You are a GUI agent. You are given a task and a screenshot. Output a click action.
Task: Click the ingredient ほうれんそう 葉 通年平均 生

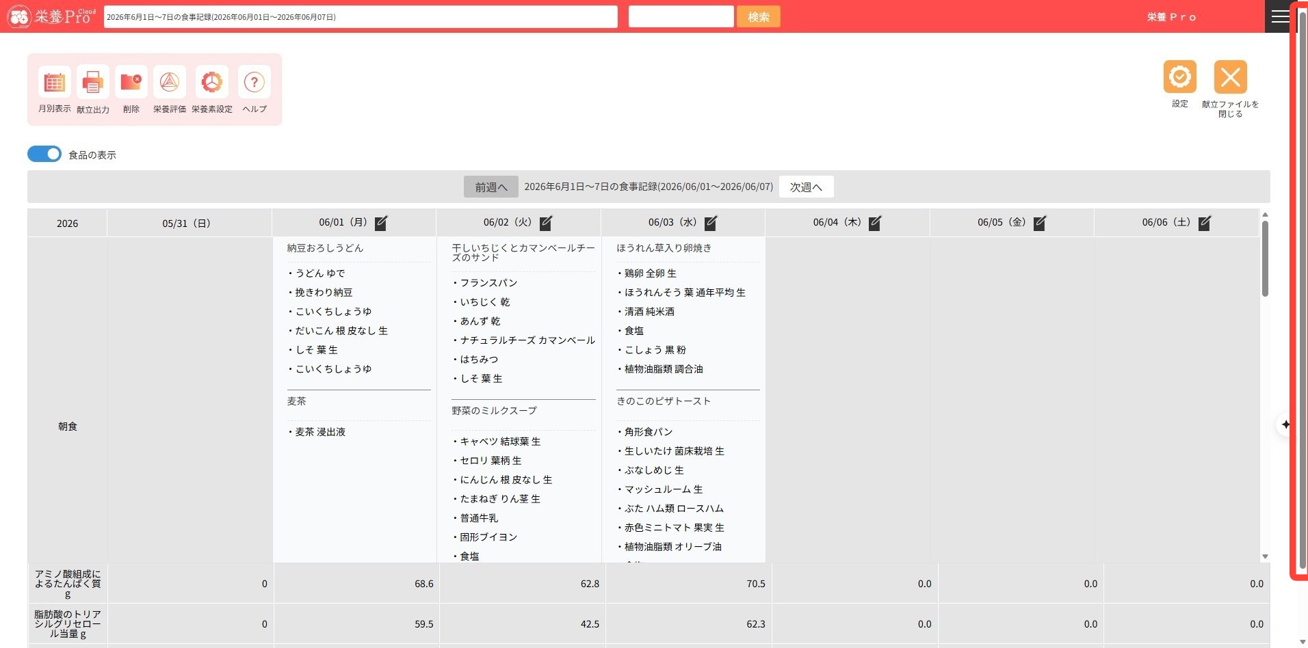685,293
